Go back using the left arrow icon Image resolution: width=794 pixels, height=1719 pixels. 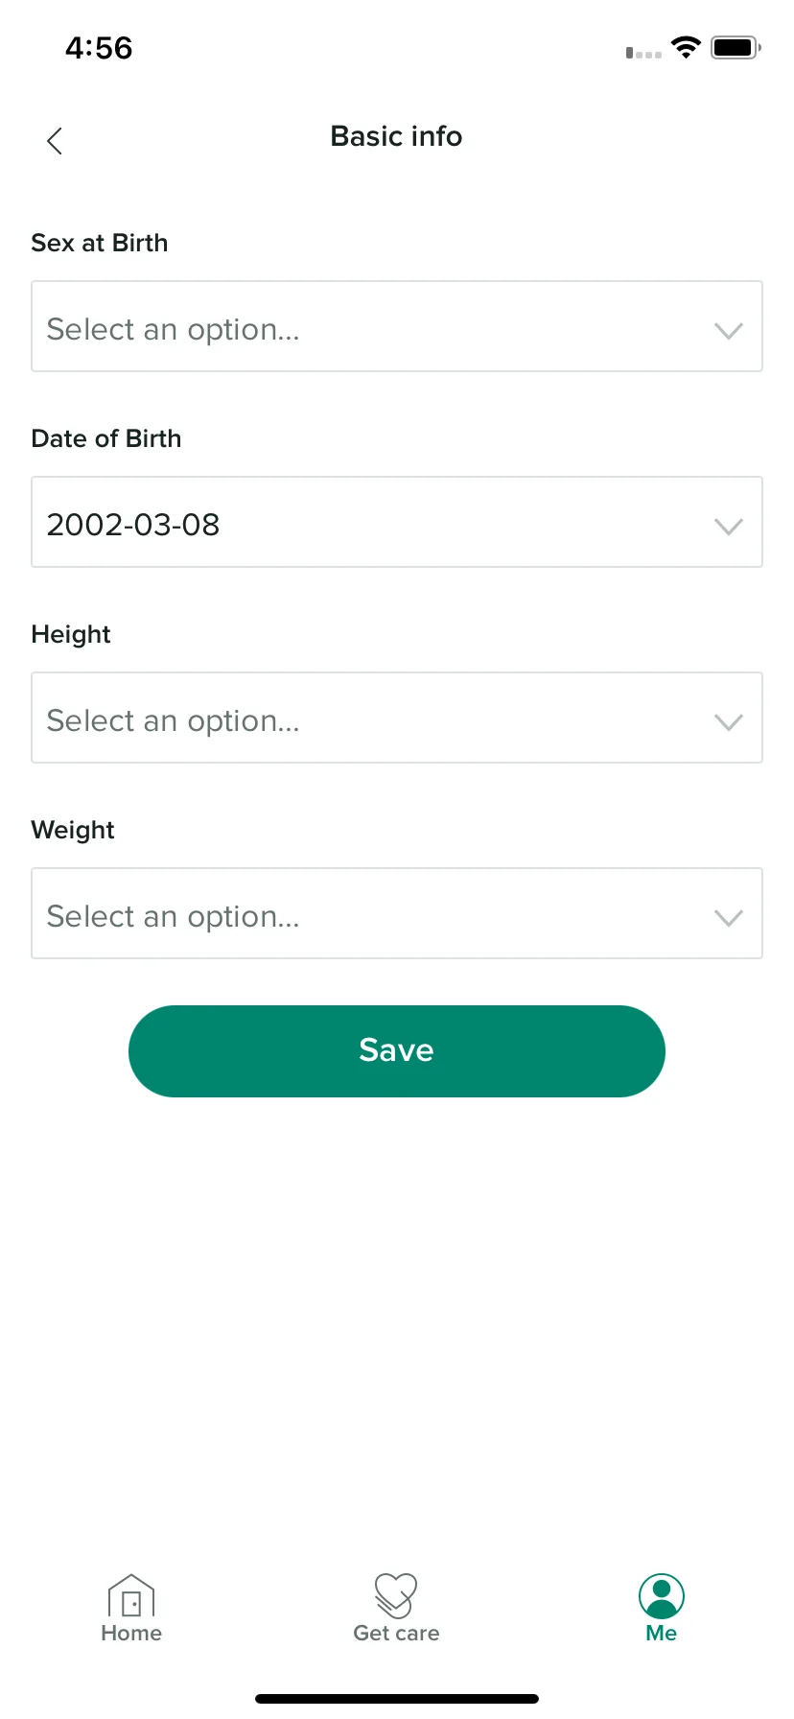pos(55,141)
